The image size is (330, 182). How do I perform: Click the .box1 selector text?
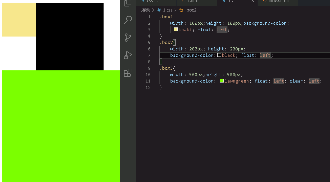click(166, 17)
